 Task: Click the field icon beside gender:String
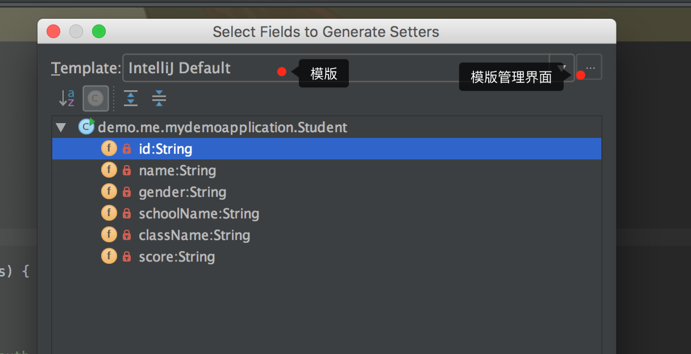pos(109,192)
